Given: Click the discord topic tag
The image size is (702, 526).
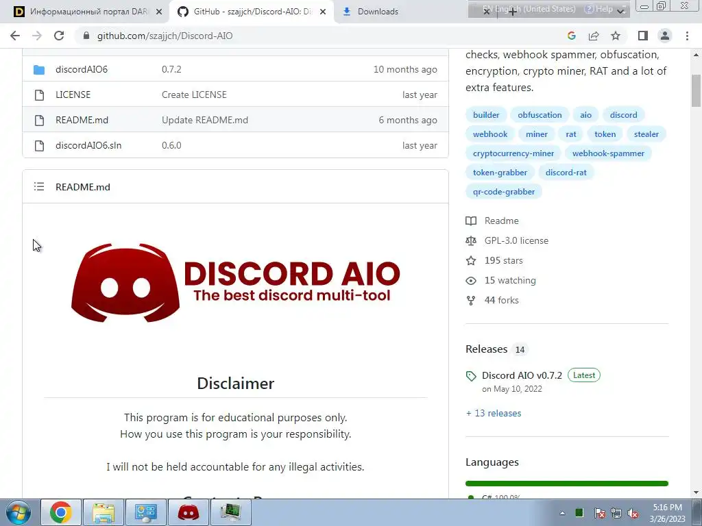Looking at the screenshot, I should point(623,115).
